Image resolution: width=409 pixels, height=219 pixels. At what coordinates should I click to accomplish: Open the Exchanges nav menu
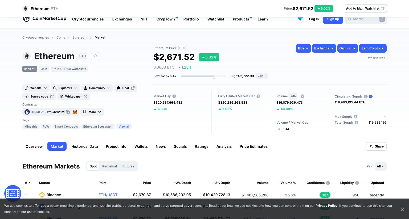(122, 19)
